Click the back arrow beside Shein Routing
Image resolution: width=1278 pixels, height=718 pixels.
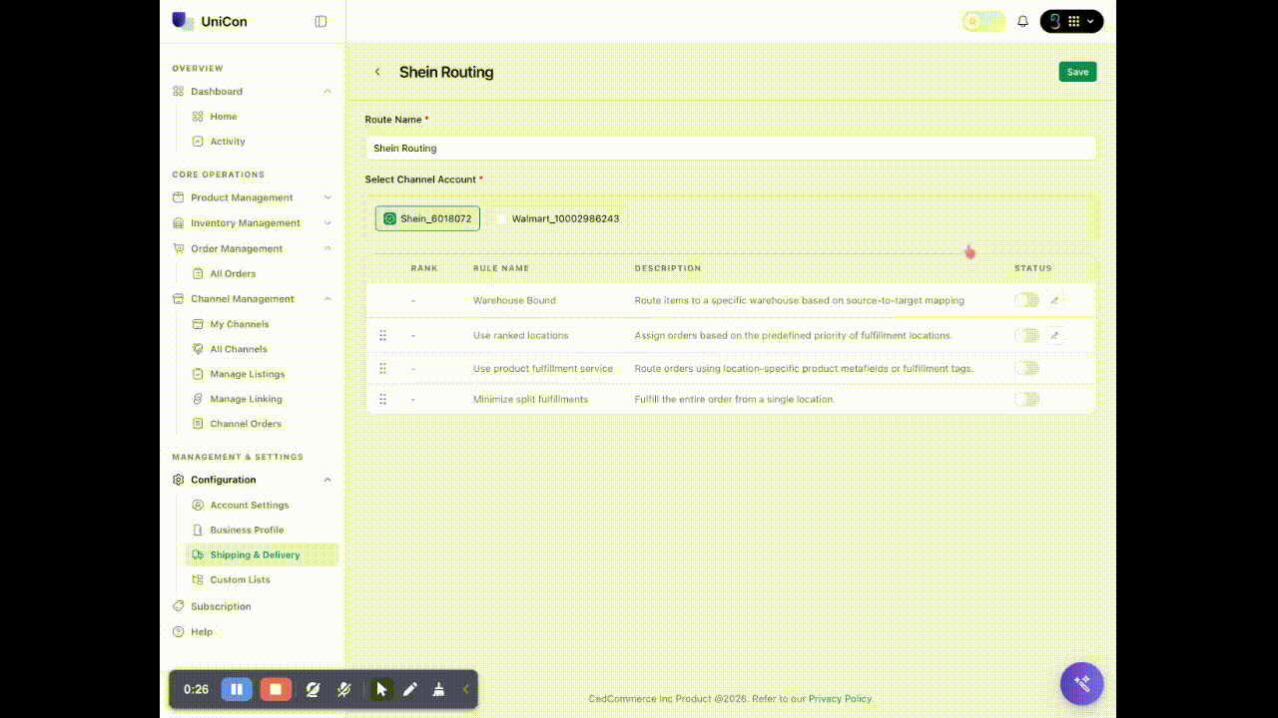click(377, 72)
